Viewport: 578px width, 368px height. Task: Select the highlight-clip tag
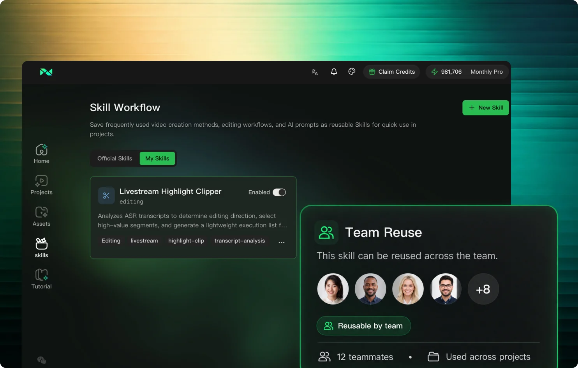tap(186, 241)
